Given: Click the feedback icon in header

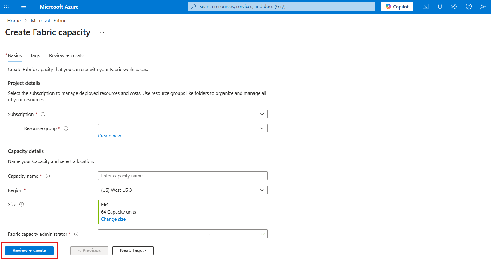Looking at the screenshot, I should pos(483,7).
